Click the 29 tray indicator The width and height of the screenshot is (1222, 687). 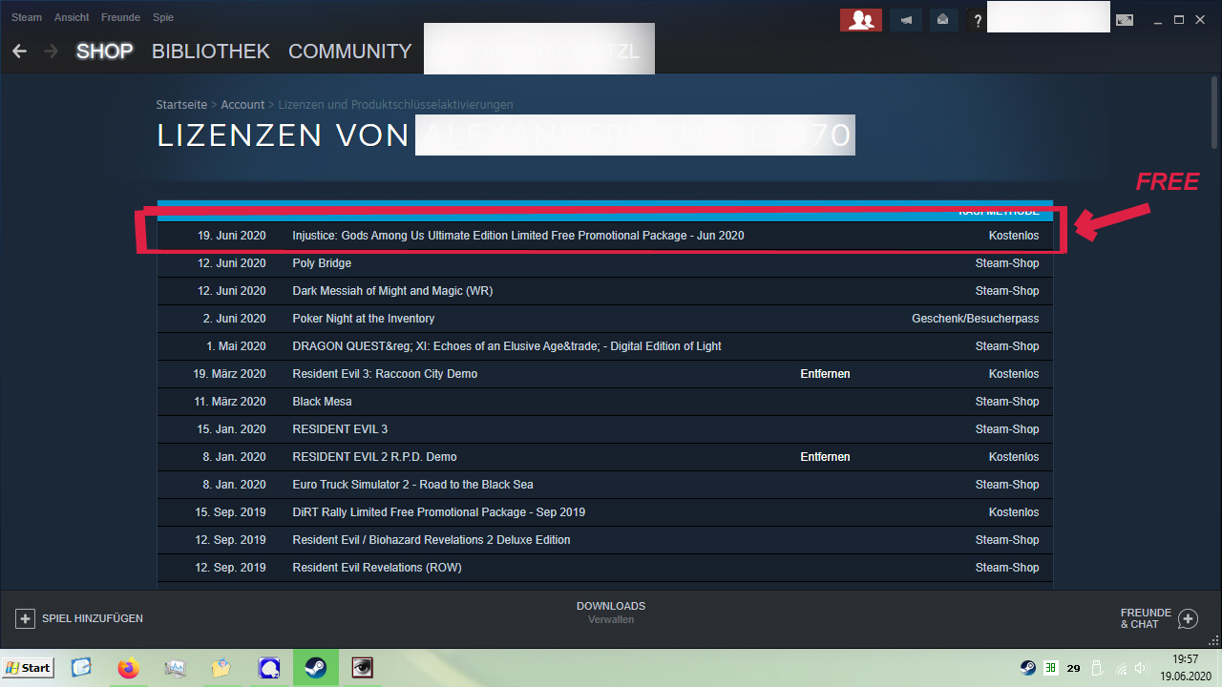(1074, 669)
